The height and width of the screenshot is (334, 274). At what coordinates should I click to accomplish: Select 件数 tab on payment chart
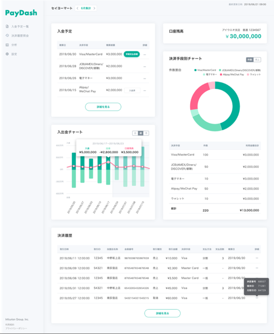click(x=250, y=60)
